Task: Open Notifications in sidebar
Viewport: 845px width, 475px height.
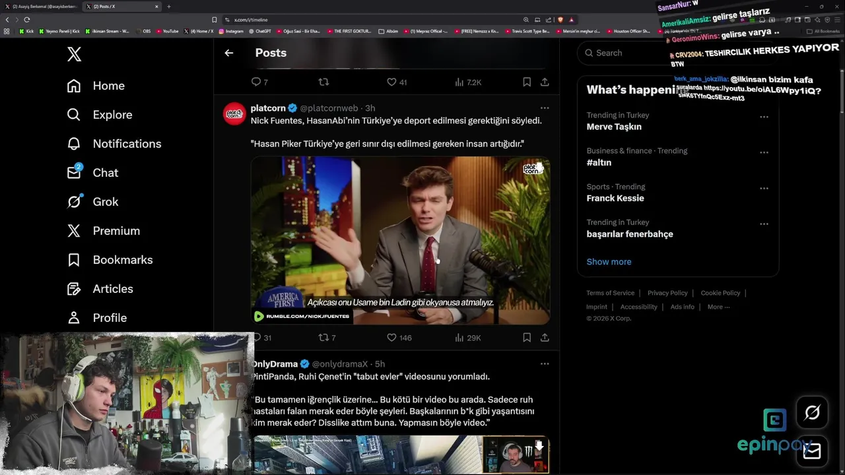Action: 114,144
